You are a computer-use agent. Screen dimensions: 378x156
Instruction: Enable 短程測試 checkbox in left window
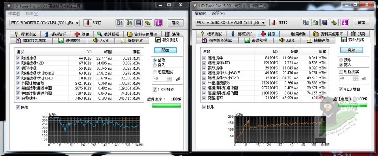point(155,72)
